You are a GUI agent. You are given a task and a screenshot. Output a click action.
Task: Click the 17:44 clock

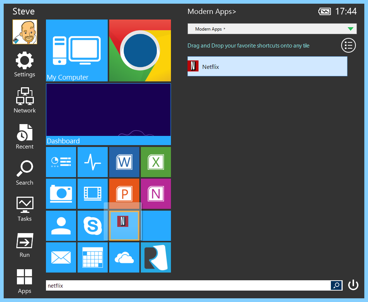coord(346,11)
